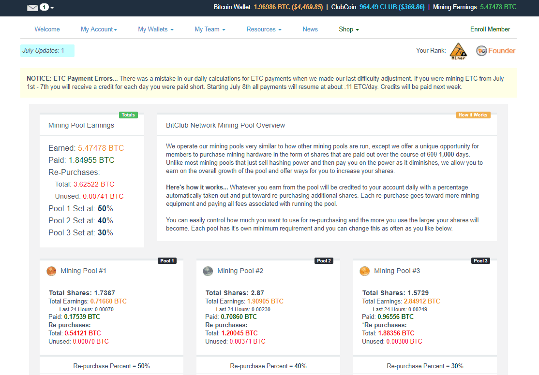Click the Earned 5.47478 BTC value
This screenshot has width=539, height=375.
101,148
